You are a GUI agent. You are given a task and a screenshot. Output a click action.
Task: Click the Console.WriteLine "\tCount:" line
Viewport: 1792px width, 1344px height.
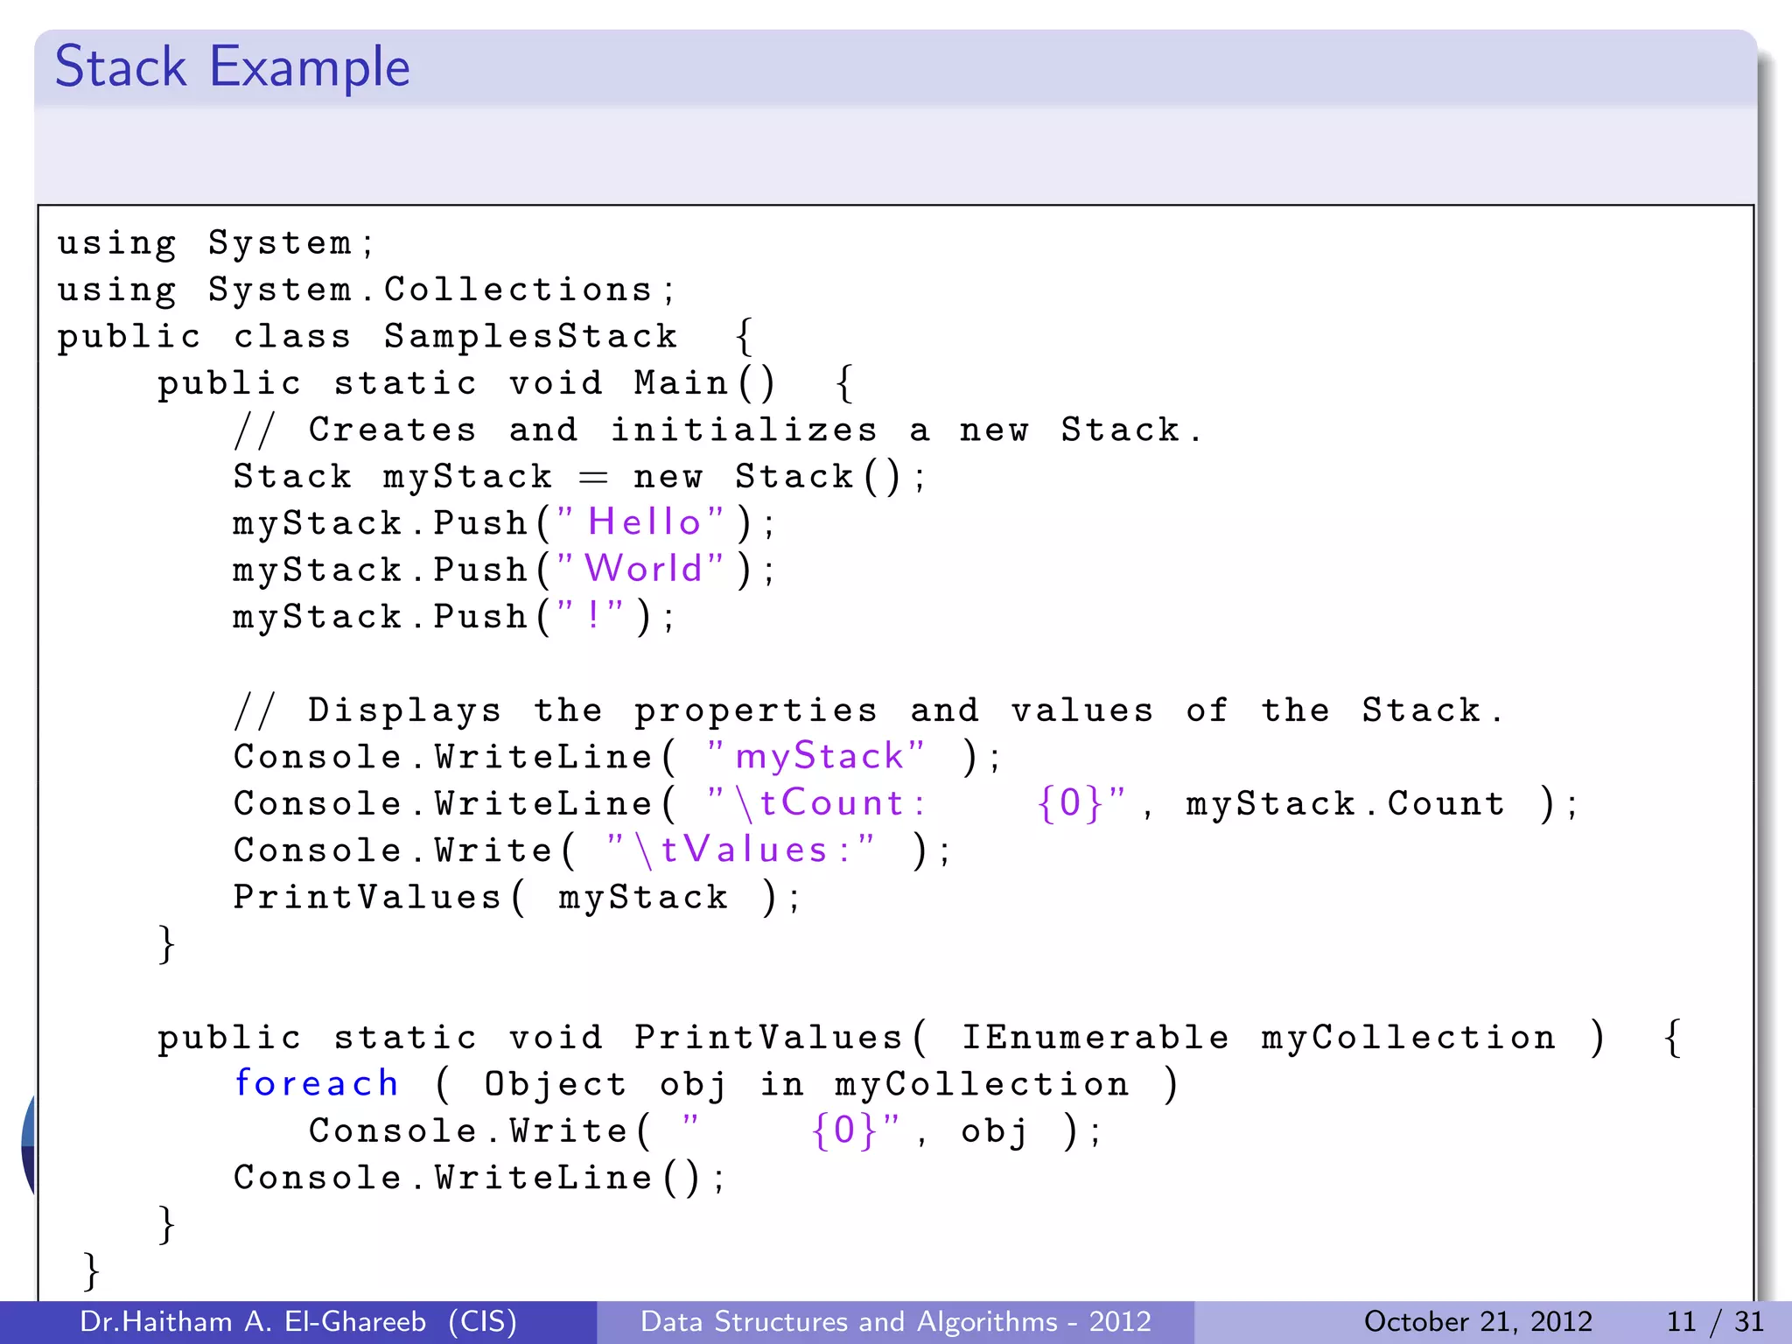coord(906,803)
